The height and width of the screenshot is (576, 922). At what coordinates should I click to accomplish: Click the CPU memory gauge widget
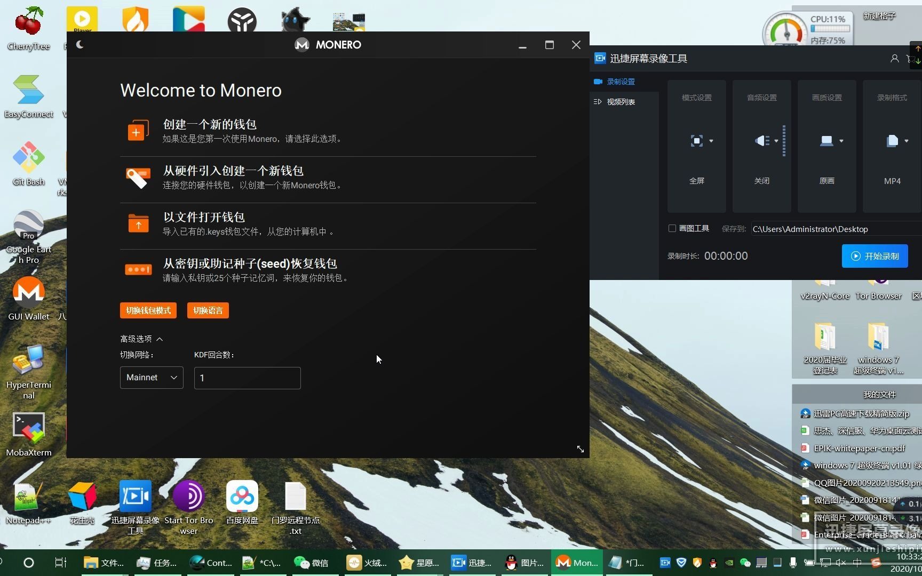pos(807,29)
